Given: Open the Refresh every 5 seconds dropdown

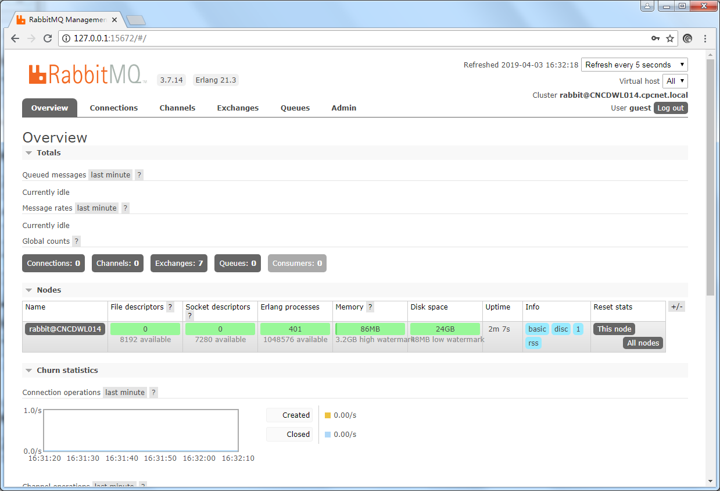Looking at the screenshot, I should pyautogui.click(x=634, y=65).
